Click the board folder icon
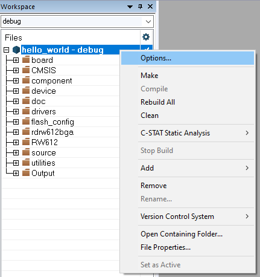 pos(26,60)
